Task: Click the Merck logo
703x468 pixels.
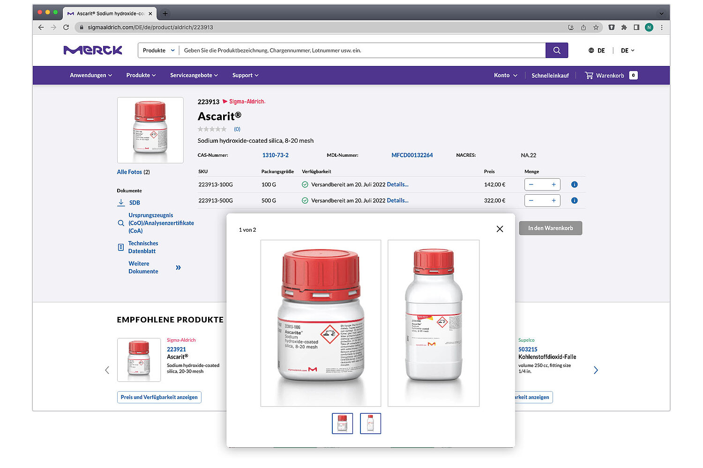Action: [93, 50]
